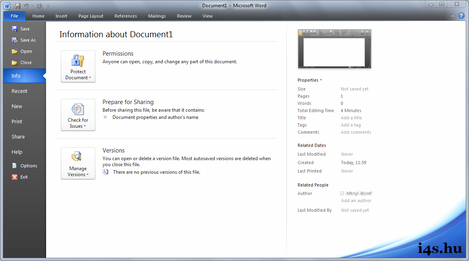This screenshot has width=469, height=261.
Task: Open the Protect Document dropdown button
Action: [x=78, y=66]
